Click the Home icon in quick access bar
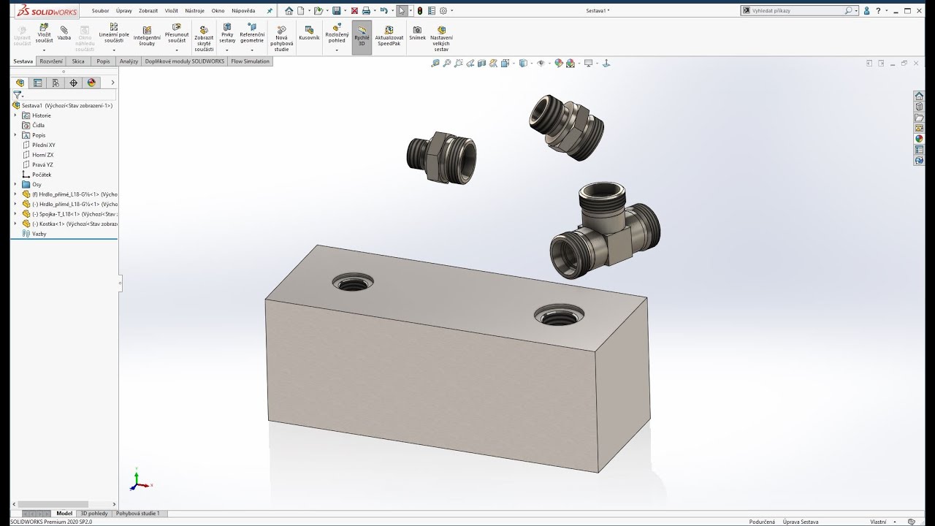935x526 pixels. coord(289,11)
